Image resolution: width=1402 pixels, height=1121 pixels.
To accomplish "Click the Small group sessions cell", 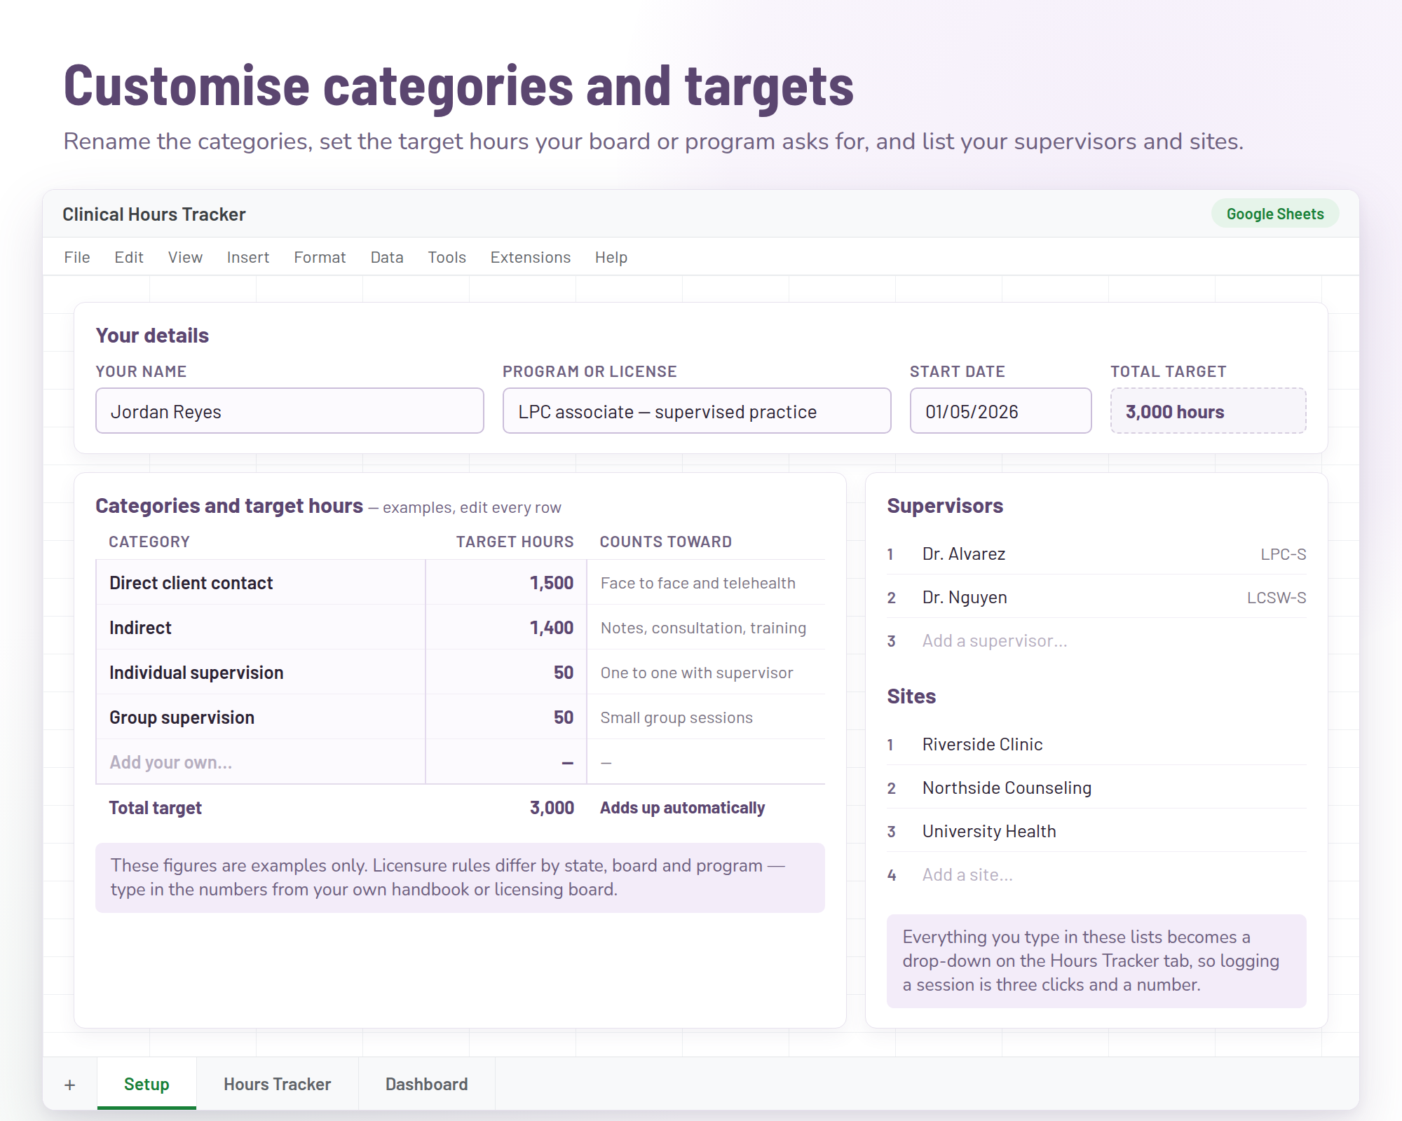I will (x=706, y=717).
